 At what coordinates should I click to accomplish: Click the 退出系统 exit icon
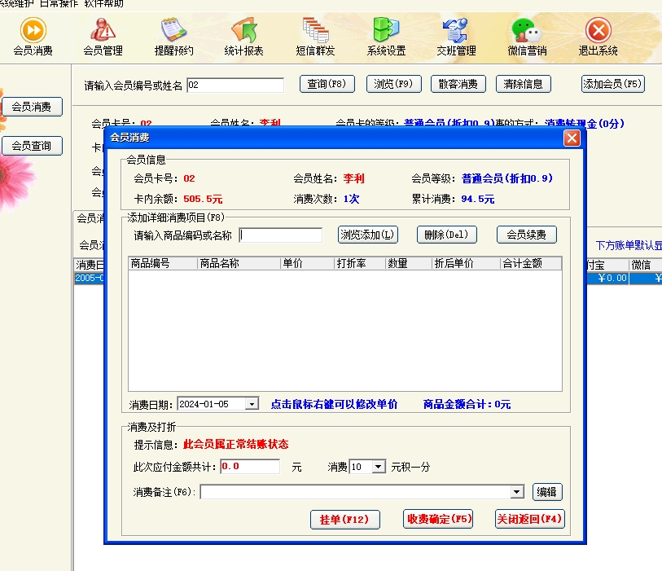point(598,37)
